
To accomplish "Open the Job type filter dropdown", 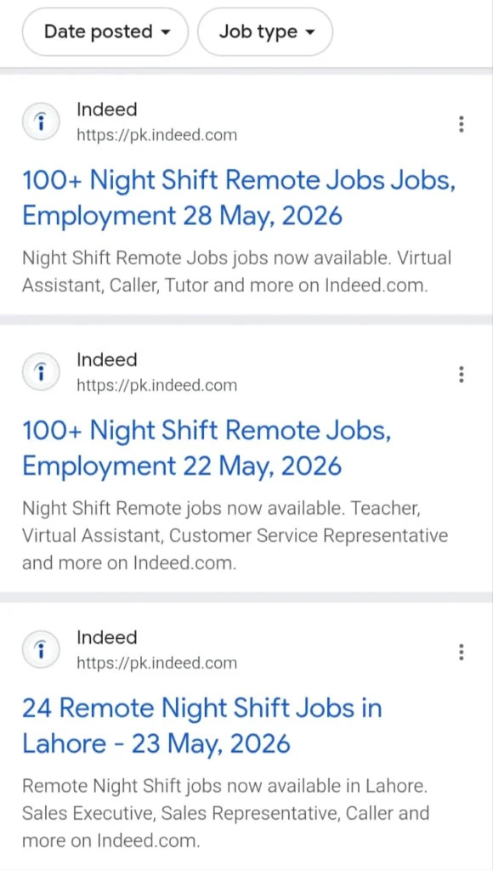I will click(265, 31).
